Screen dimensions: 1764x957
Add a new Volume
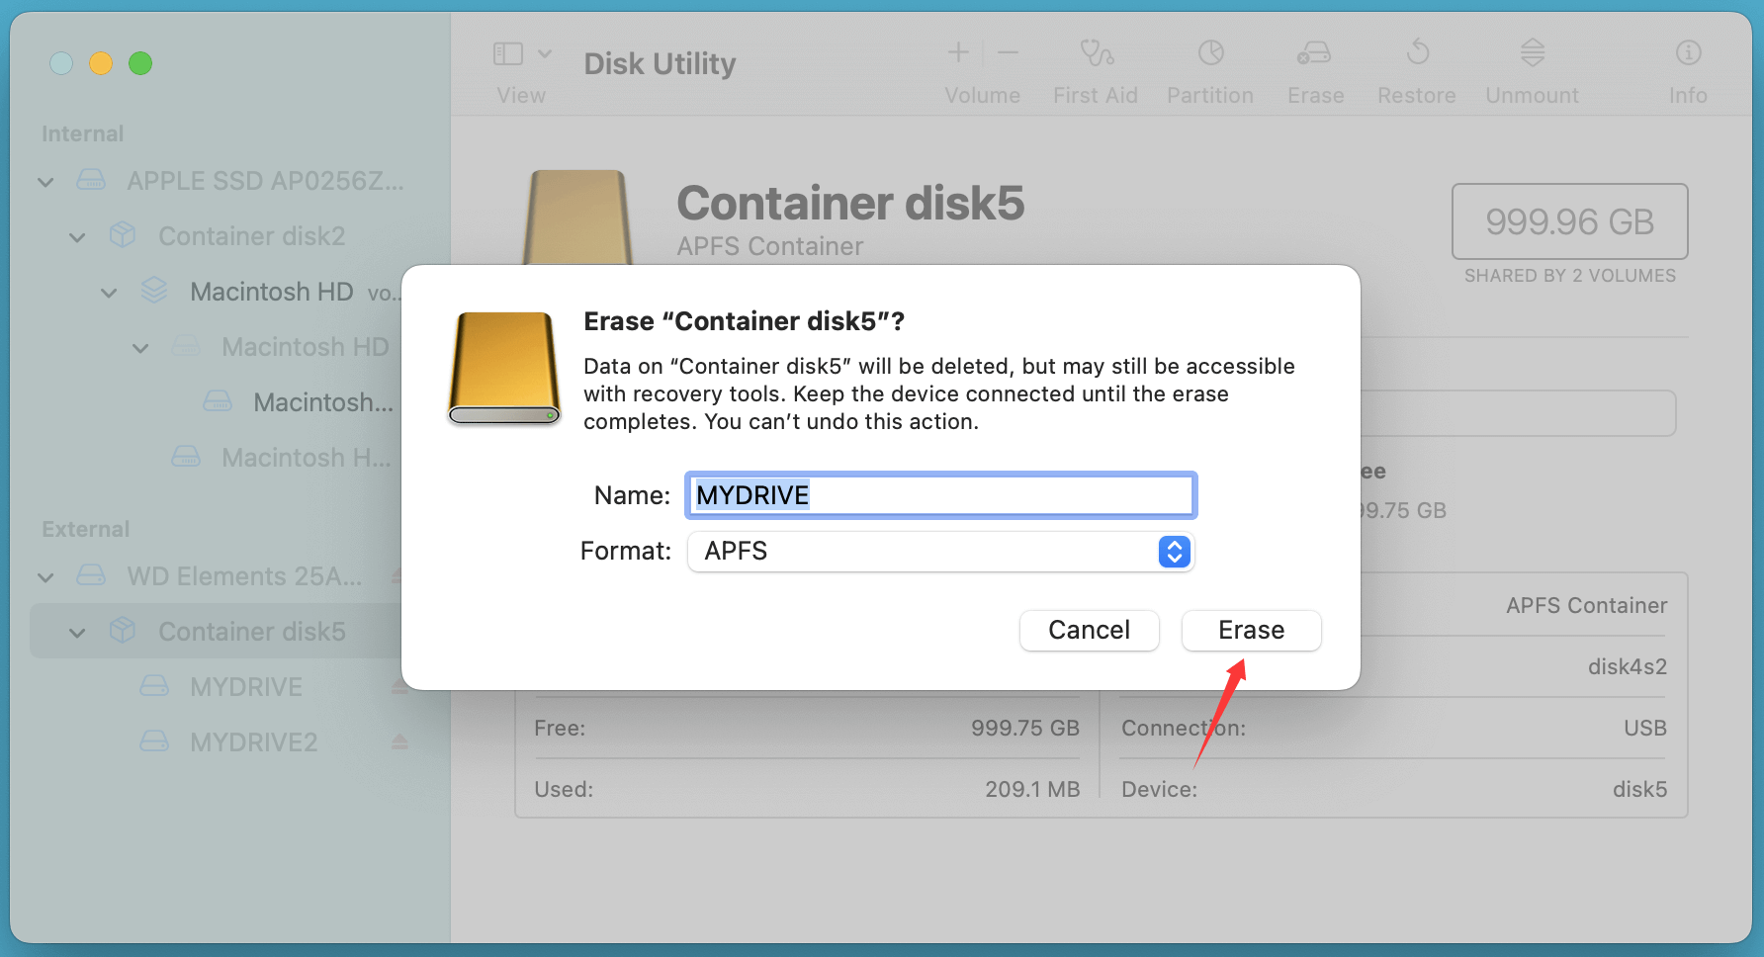click(x=957, y=52)
